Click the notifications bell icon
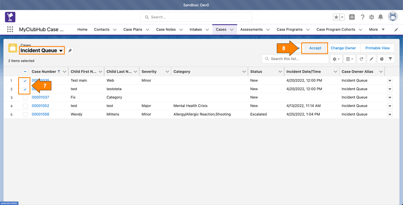 380,17
